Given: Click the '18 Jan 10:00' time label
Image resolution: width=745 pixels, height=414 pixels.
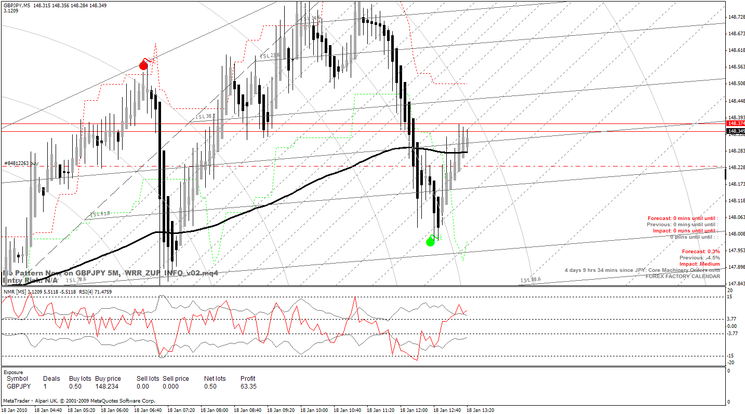Looking at the screenshot, I should click(x=314, y=410).
